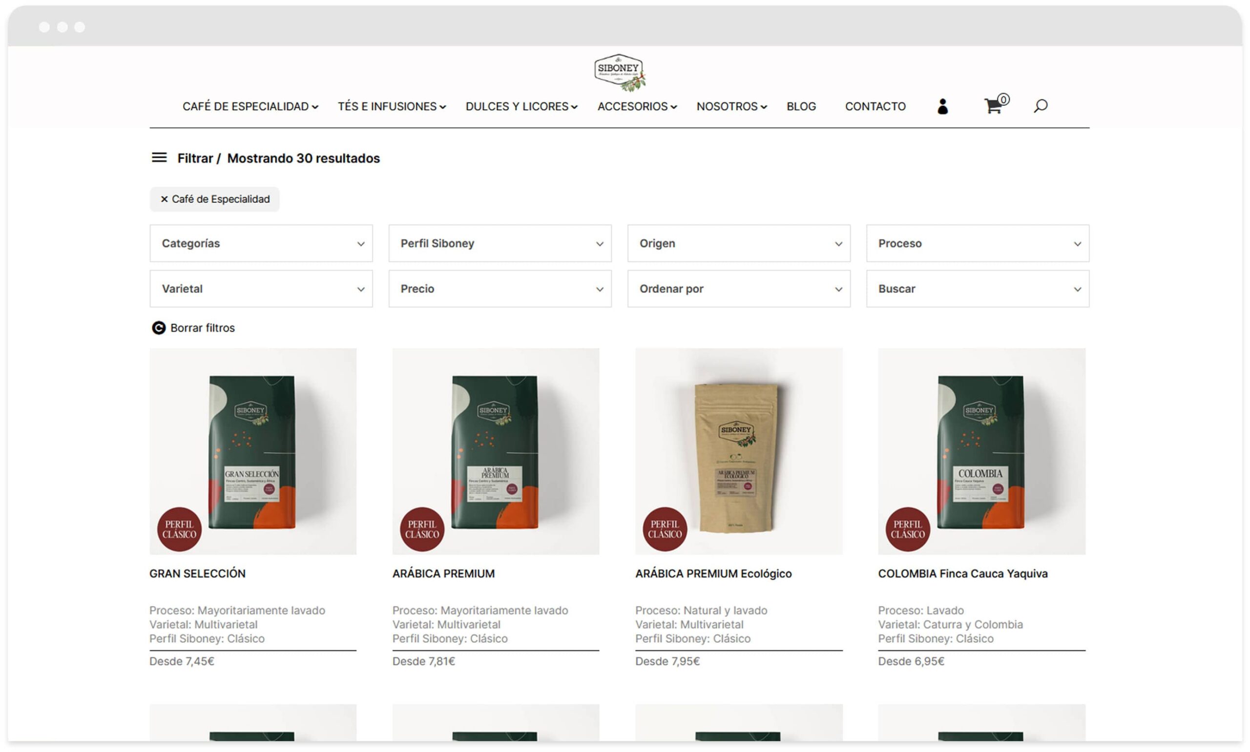
Task: Expand the Buscar filter dropdown
Action: point(977,289)
